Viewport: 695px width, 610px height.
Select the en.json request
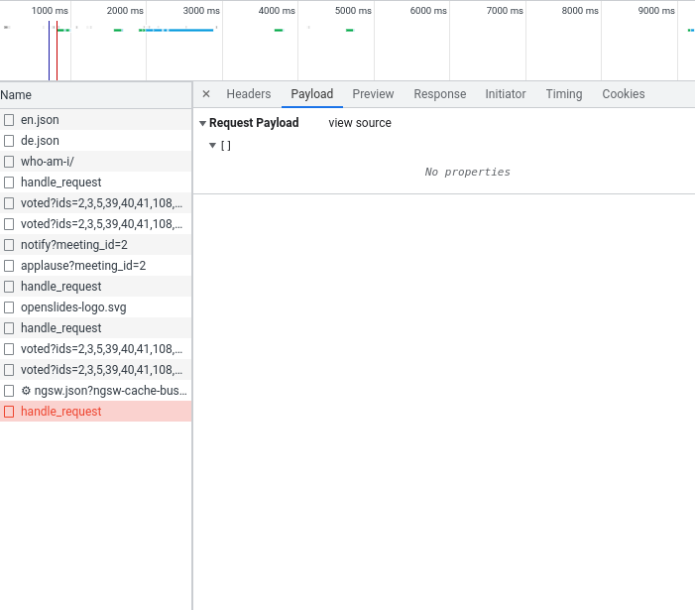[96, 120]
